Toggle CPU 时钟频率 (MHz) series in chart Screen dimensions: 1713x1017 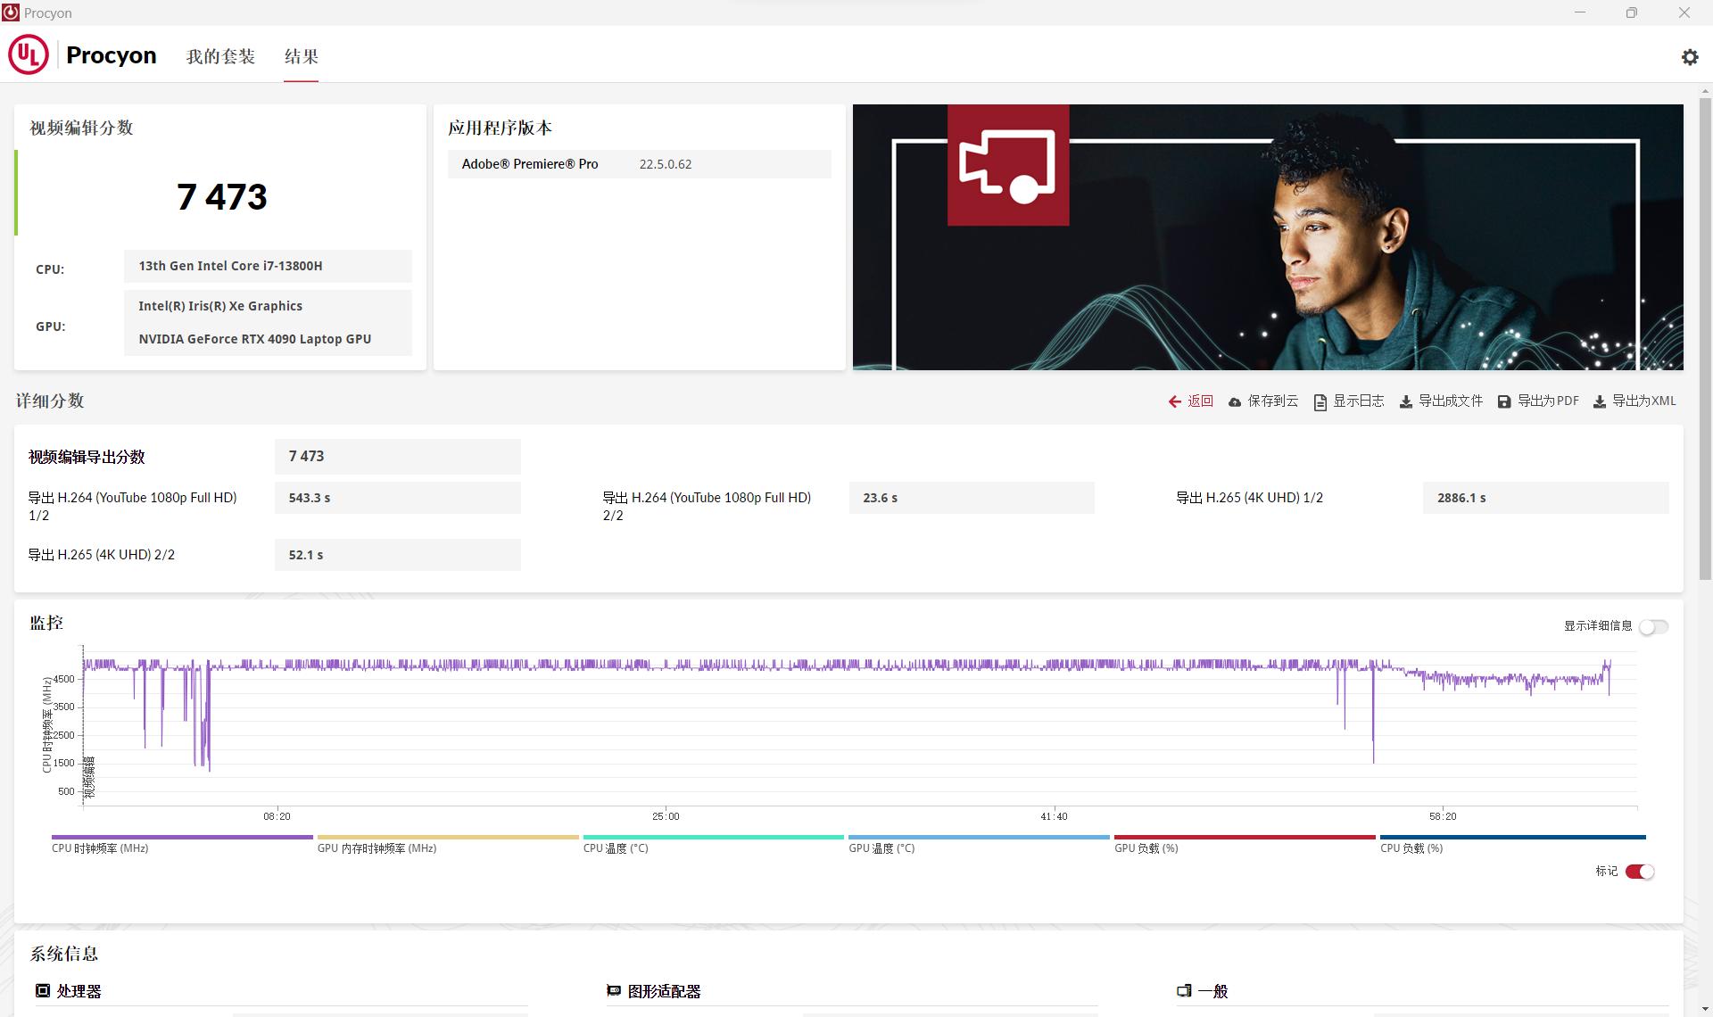182,837
